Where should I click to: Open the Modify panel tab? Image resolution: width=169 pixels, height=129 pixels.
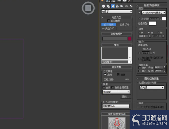point(108,1)
